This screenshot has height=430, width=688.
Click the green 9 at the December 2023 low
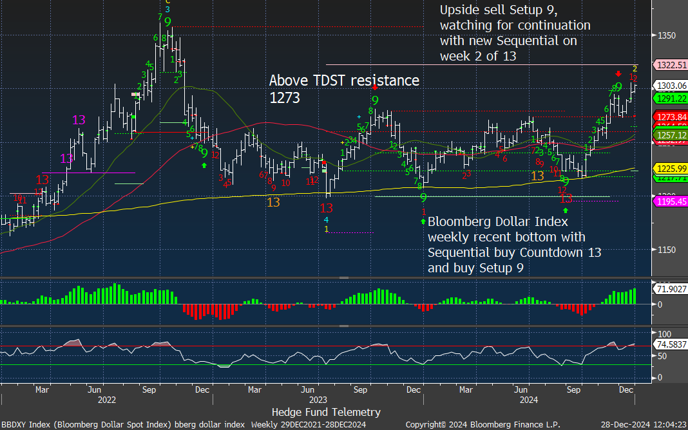(x=423, y=198)
